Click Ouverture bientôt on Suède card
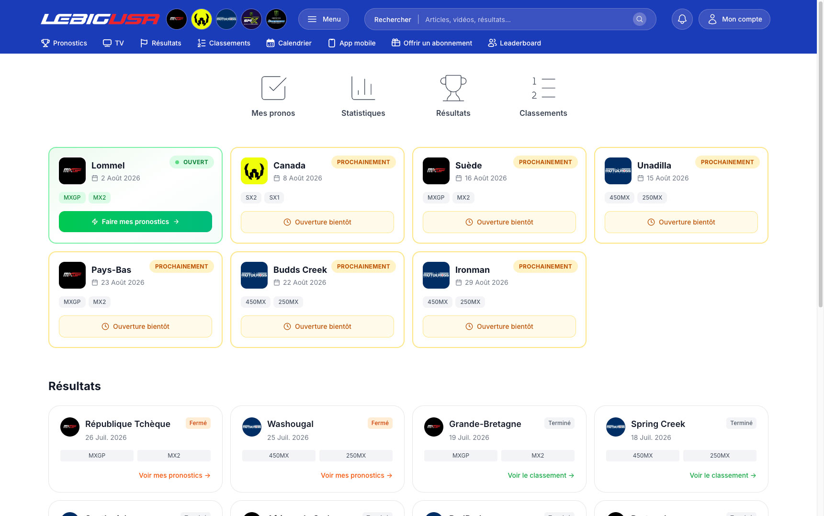The image size is (824, 516). click(x=499, y=222)
